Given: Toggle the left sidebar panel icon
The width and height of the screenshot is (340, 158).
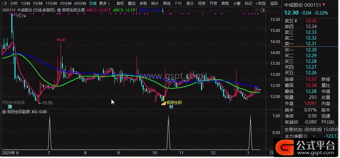Looking at the screenshot, I should [x=4, y=3].
